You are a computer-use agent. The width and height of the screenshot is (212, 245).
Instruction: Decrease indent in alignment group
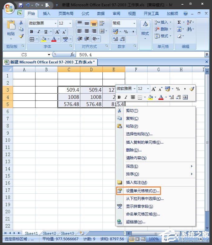pos(80,39)
